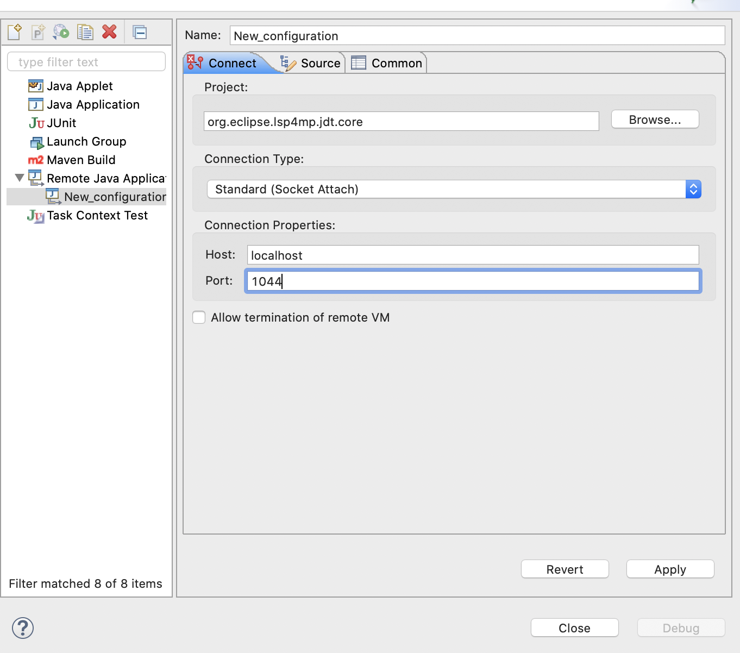Focus the type filter text box
This screenshot has width=740, height=653.
[x=86, y=62]
